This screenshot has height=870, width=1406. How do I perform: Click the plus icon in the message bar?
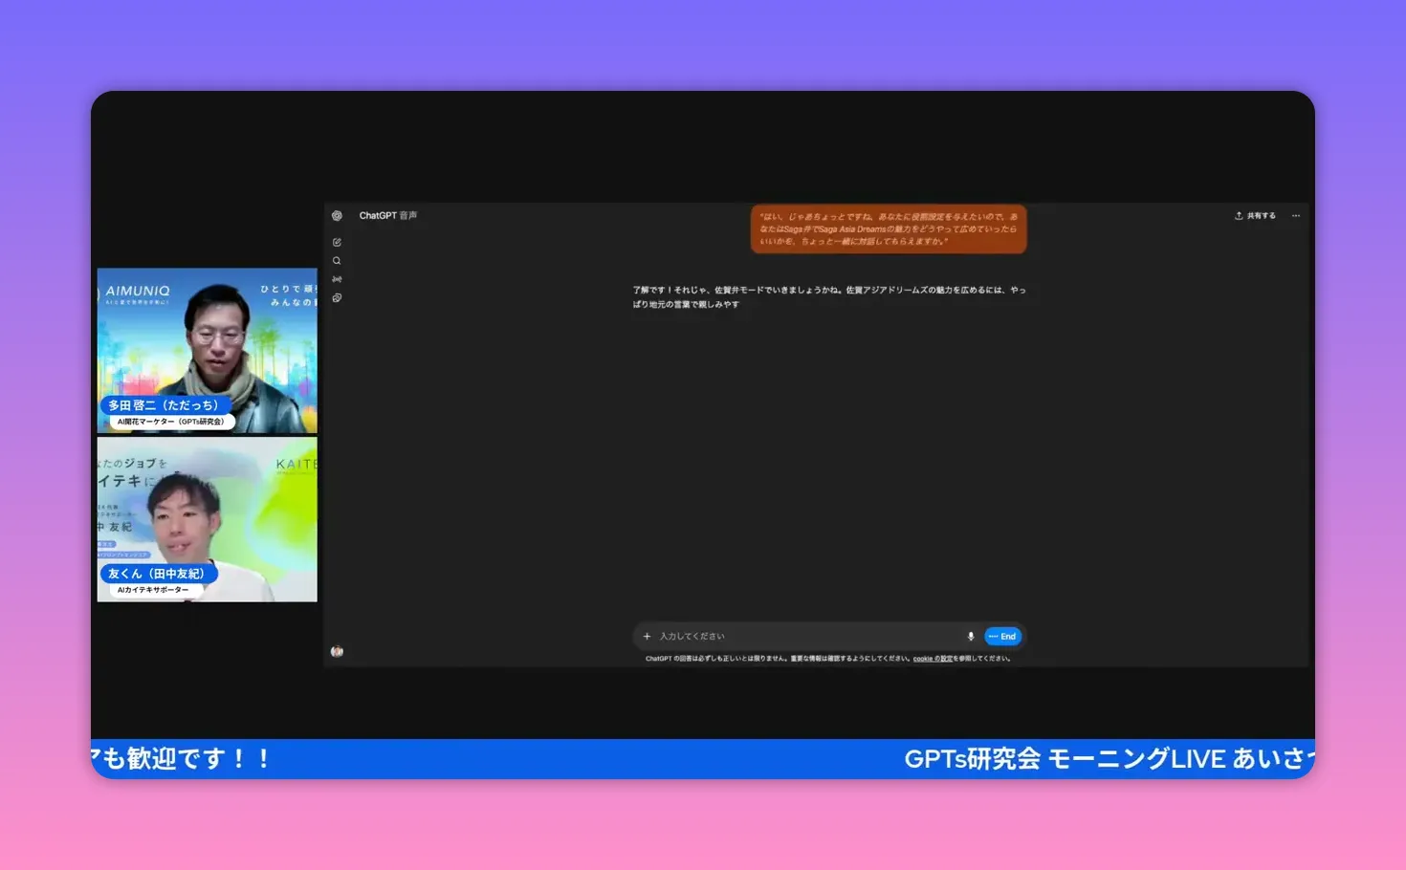[648, 636]
